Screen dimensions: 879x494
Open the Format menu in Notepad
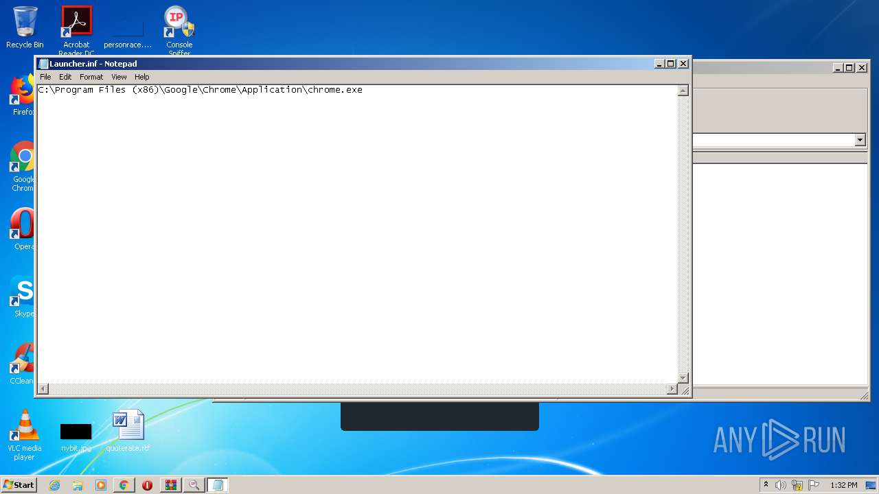(x=91, y=77)
